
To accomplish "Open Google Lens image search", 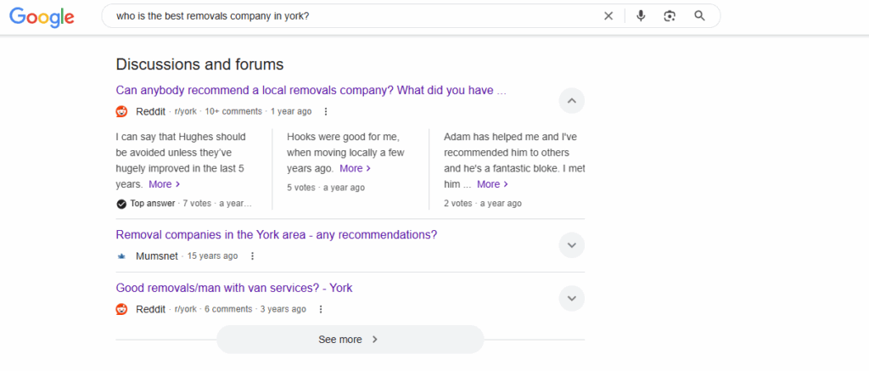I will 670,16.
